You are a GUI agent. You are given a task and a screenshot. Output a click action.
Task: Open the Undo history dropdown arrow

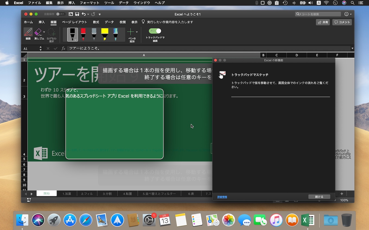(88, 14)
